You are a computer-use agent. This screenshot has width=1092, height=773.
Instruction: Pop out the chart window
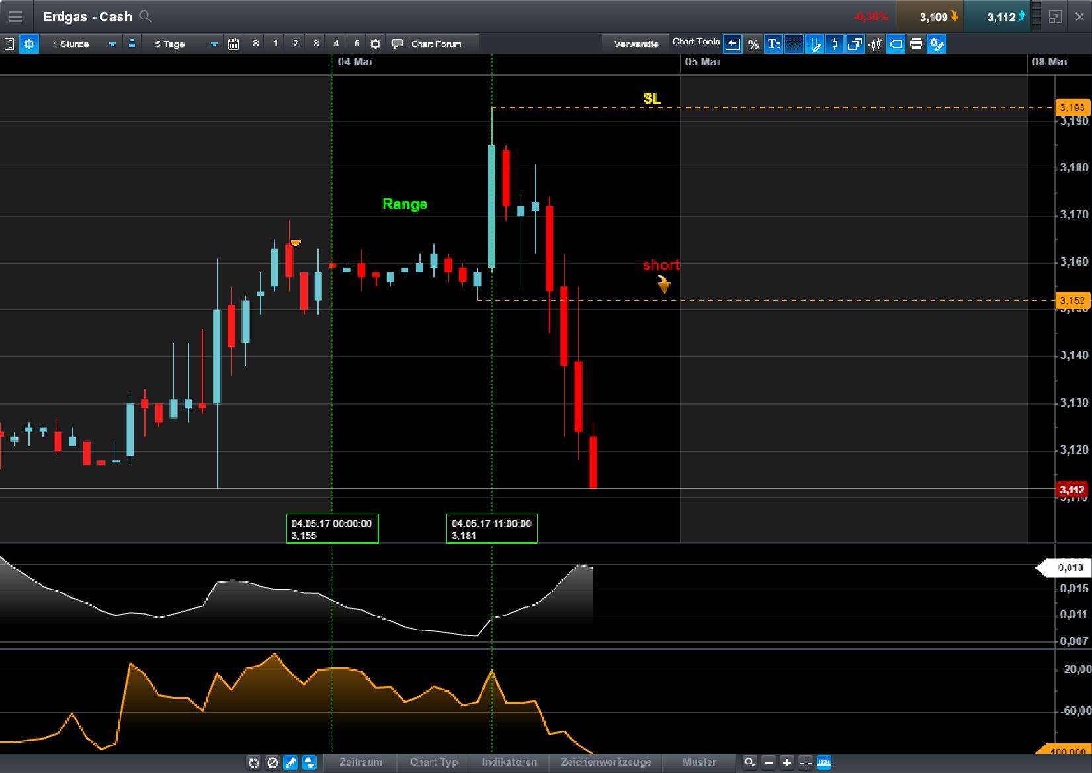1055,17
